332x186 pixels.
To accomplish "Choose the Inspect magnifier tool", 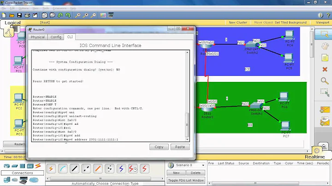I will pyautogui.click(x=325, y=81).
